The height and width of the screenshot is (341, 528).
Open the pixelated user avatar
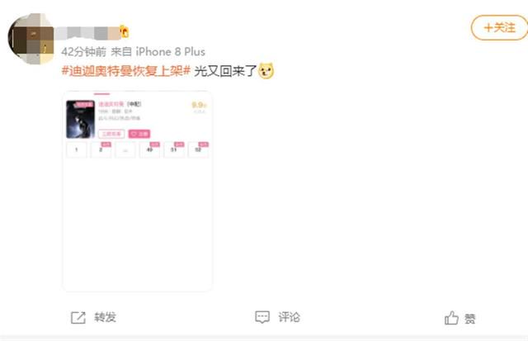pos(31,39)
